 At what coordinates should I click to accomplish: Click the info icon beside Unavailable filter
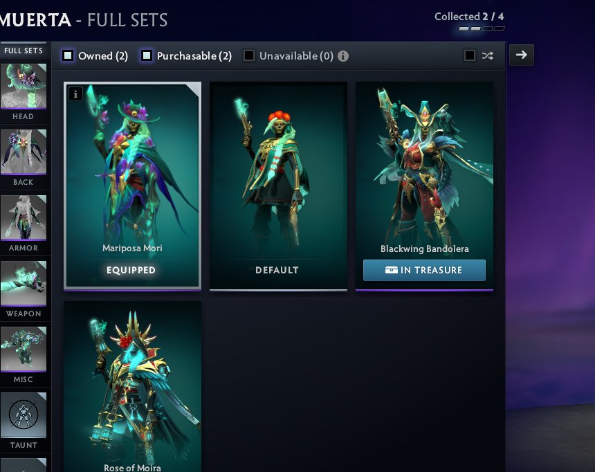pyautogui.click(x=343, y=56)
